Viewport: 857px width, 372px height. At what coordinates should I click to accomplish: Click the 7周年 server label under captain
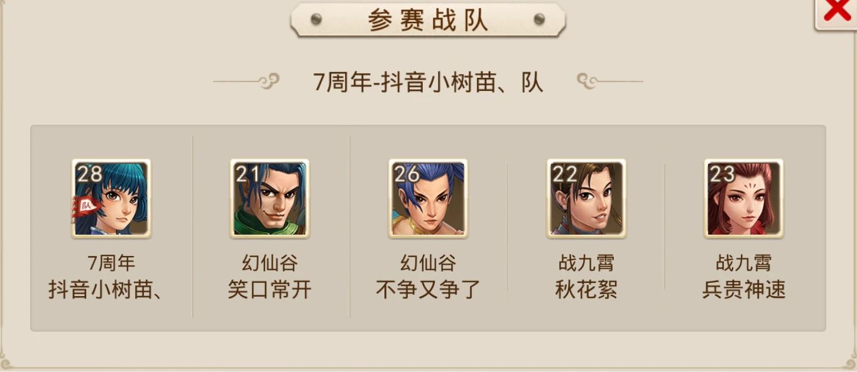pyautogui.click(x=111, y=262)
